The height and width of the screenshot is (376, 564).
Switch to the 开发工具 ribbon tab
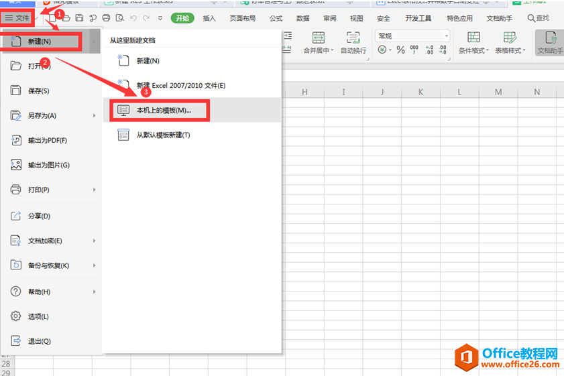(x=418, y=18)
